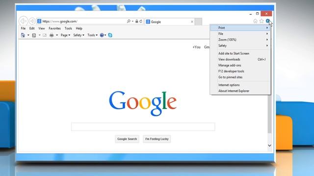
Task: Click the site favicon in the address bar
Action: tap(39, 21)
